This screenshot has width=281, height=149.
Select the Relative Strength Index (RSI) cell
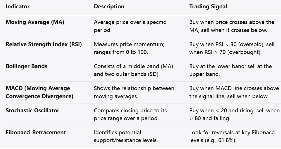[44, 44]
